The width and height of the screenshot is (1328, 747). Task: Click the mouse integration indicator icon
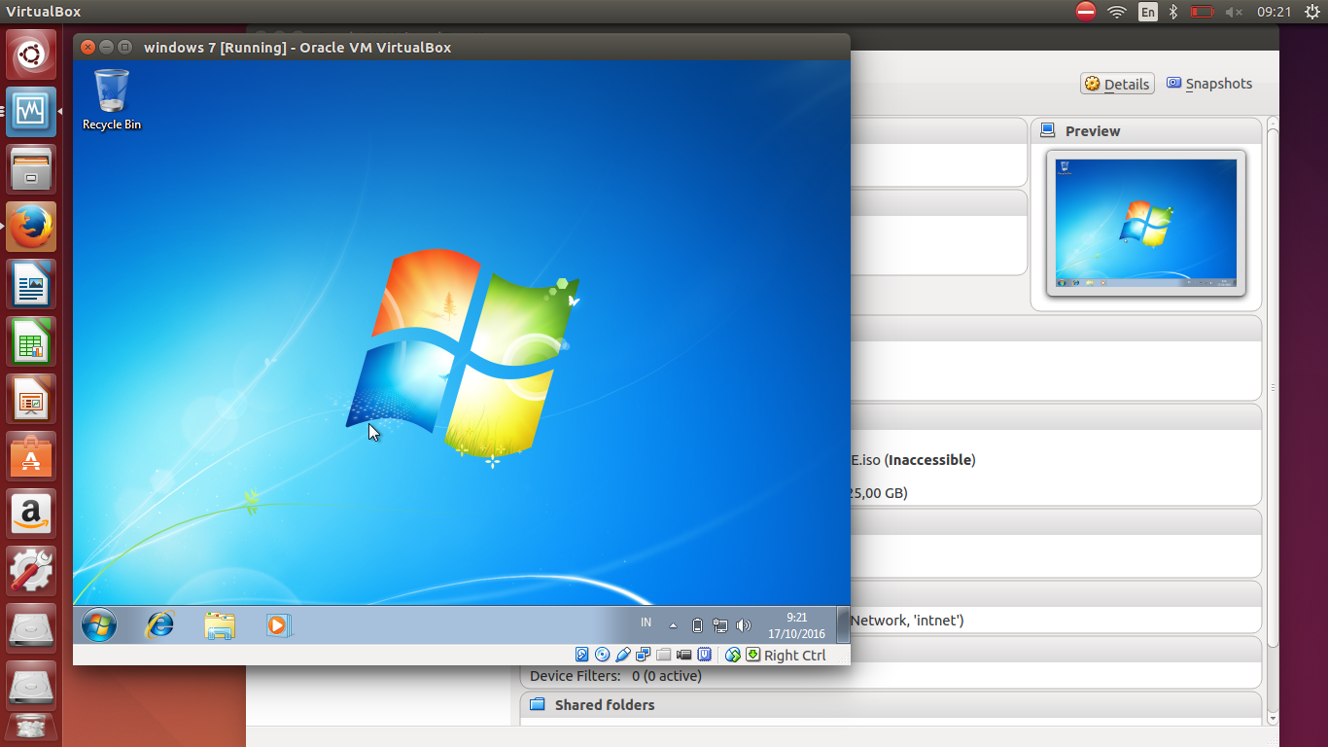click(733, 655)
